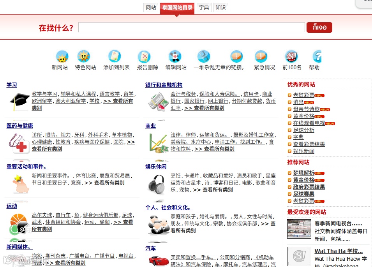
Task: Click the speech bubble icon above 紧急情况
Action: point(261,56)
